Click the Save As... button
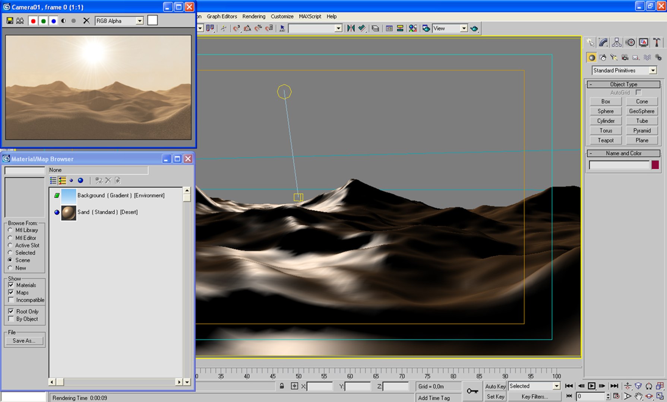 tap(24, 341)
